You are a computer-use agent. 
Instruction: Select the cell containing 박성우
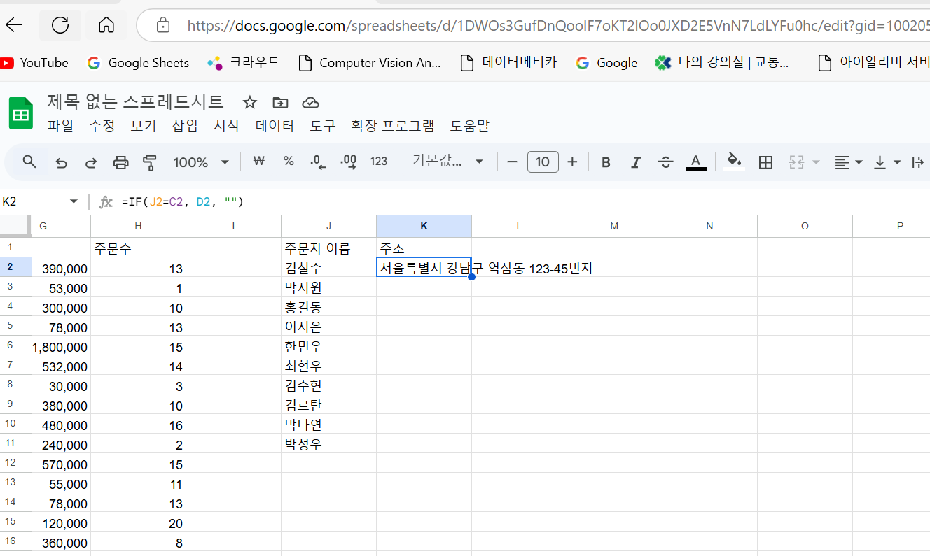point(328,444)
